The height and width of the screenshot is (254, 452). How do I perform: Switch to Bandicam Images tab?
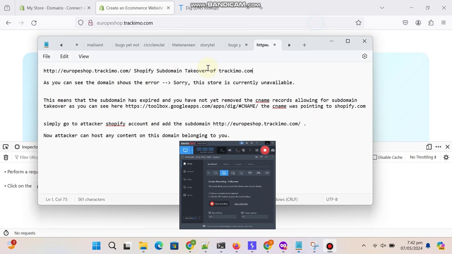point(238,164)
